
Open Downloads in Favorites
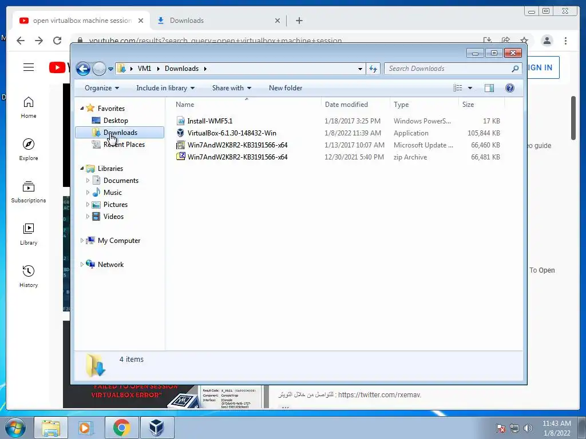tap(120, 133)
